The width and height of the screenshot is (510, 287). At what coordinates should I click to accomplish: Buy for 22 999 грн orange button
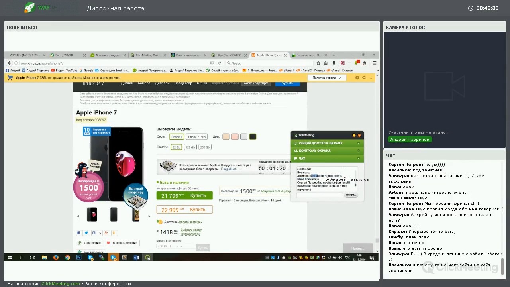click(x=184, y=210)
